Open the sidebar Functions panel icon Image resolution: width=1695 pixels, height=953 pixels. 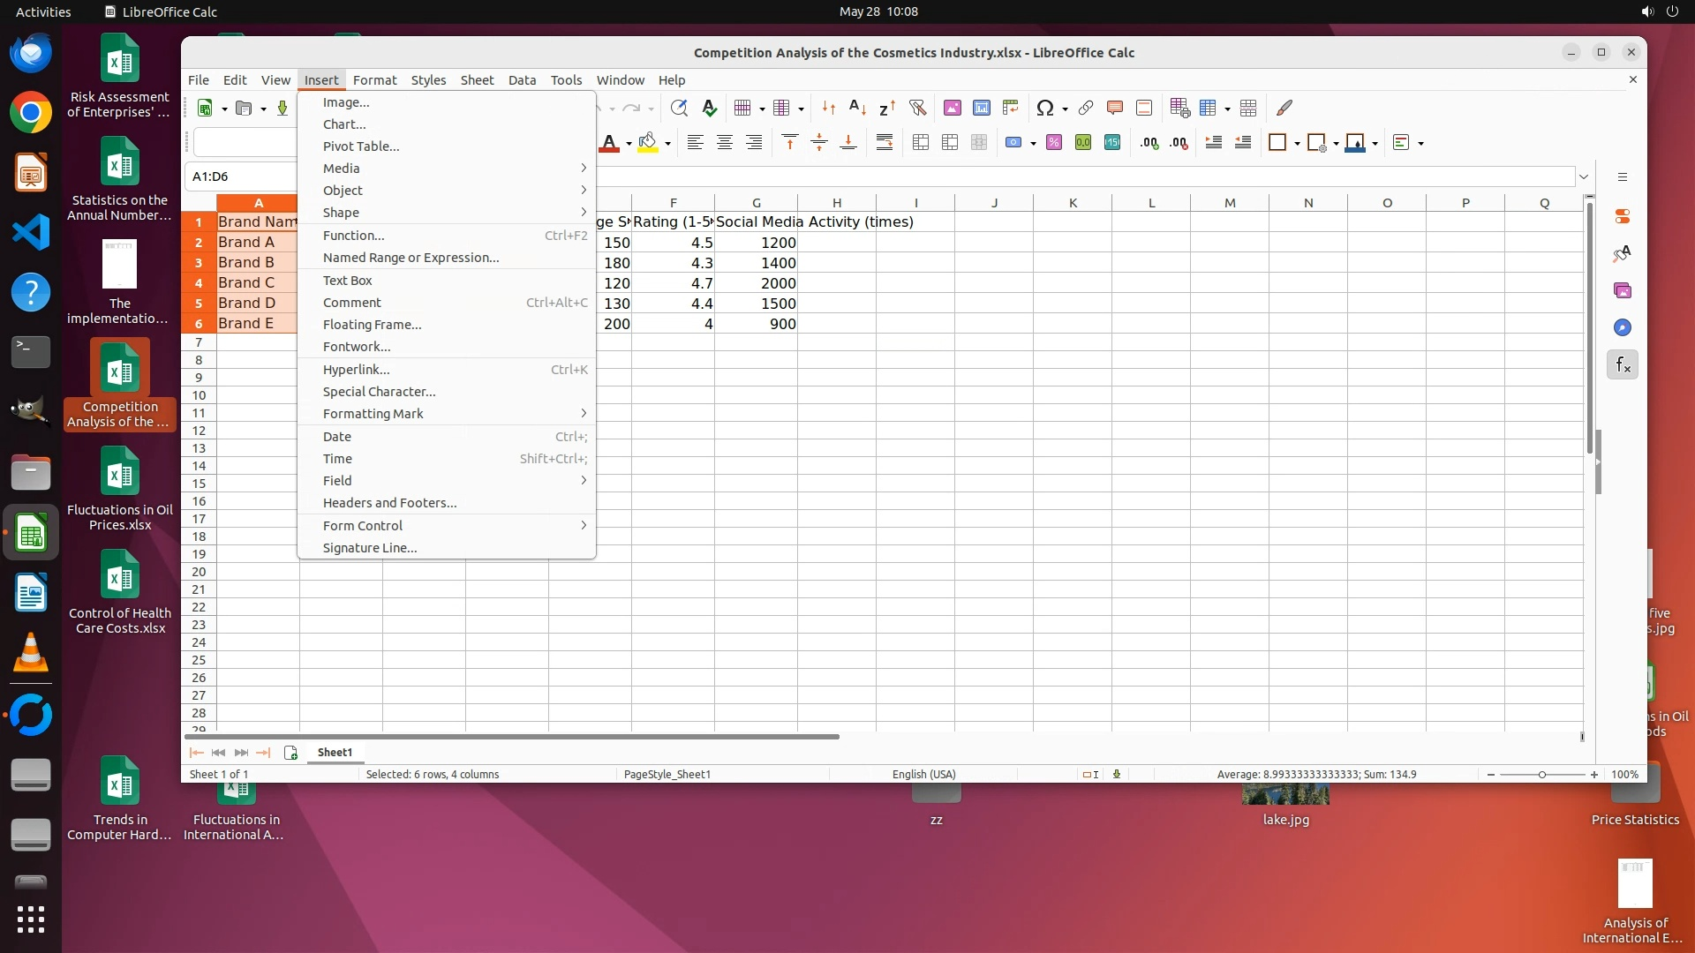coord(1623,364)
